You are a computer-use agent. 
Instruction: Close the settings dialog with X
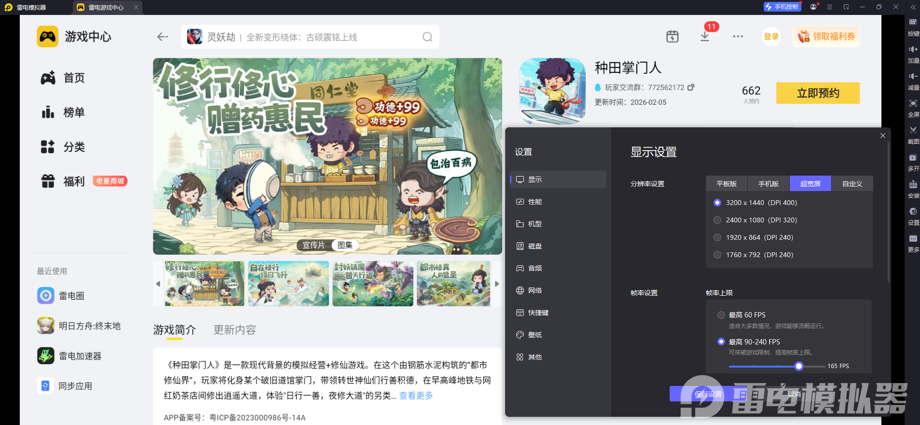pos(883,136)
